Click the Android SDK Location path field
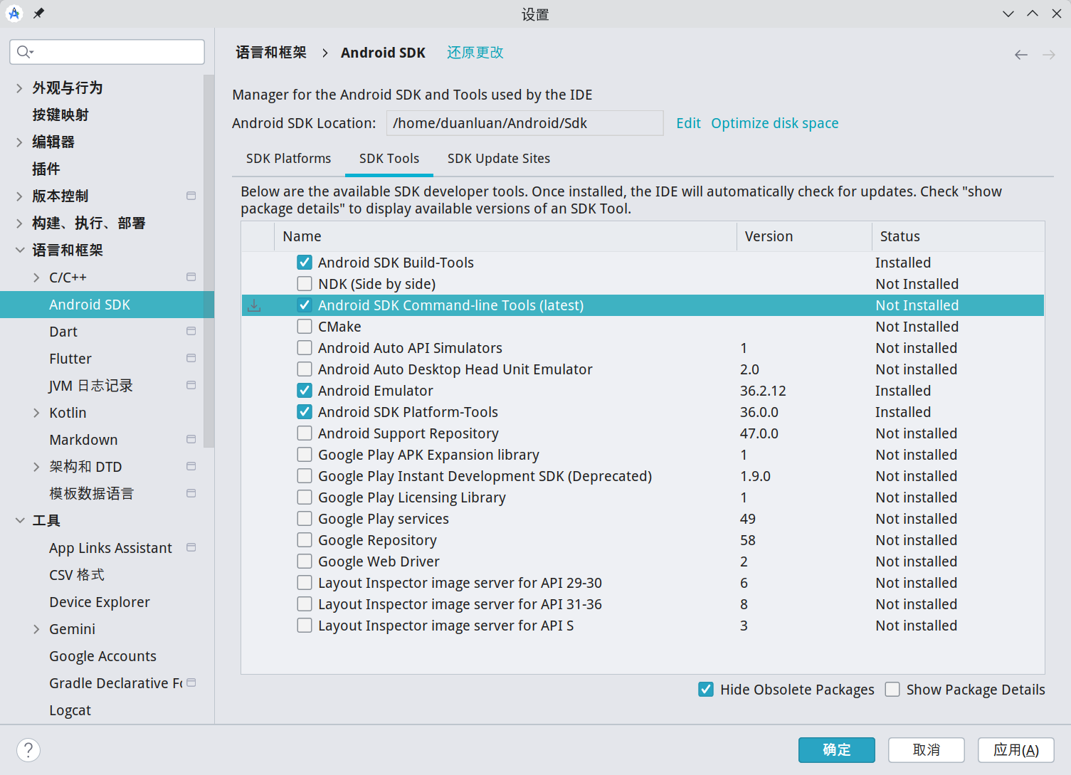This screenshot has height=775, width=1071. (524, 123)
